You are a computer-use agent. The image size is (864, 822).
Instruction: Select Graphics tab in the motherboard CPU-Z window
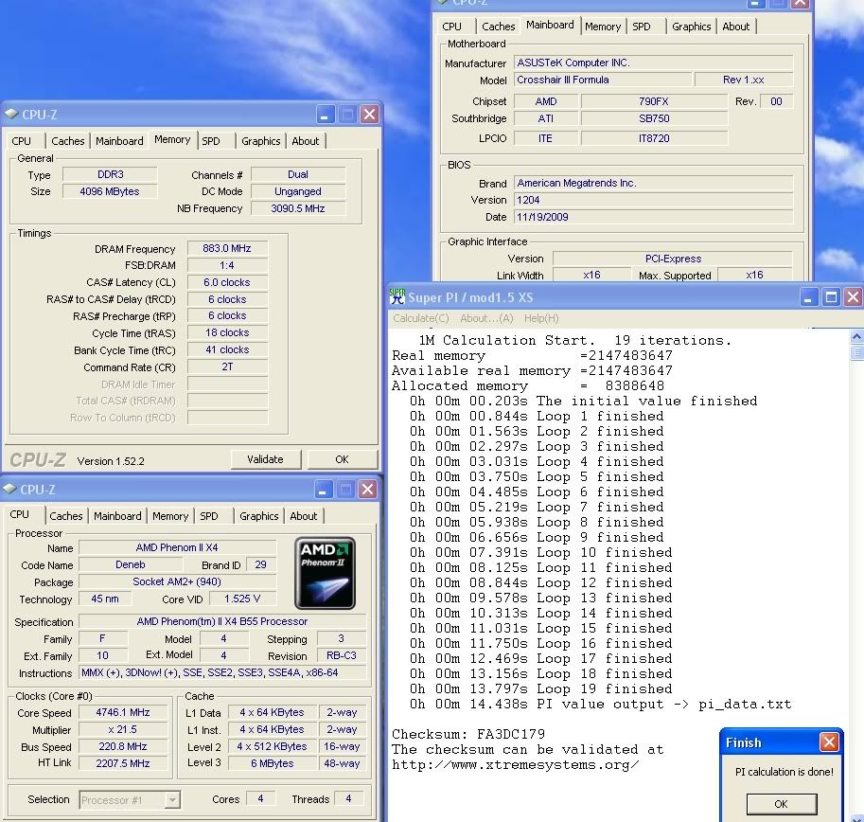(691, 27)
